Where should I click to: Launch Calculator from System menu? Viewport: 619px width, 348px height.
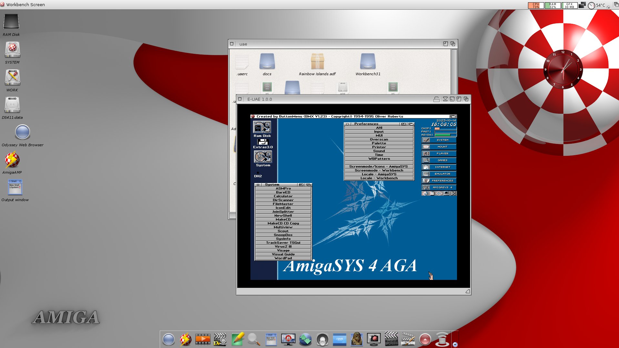(x=283, y=196)
